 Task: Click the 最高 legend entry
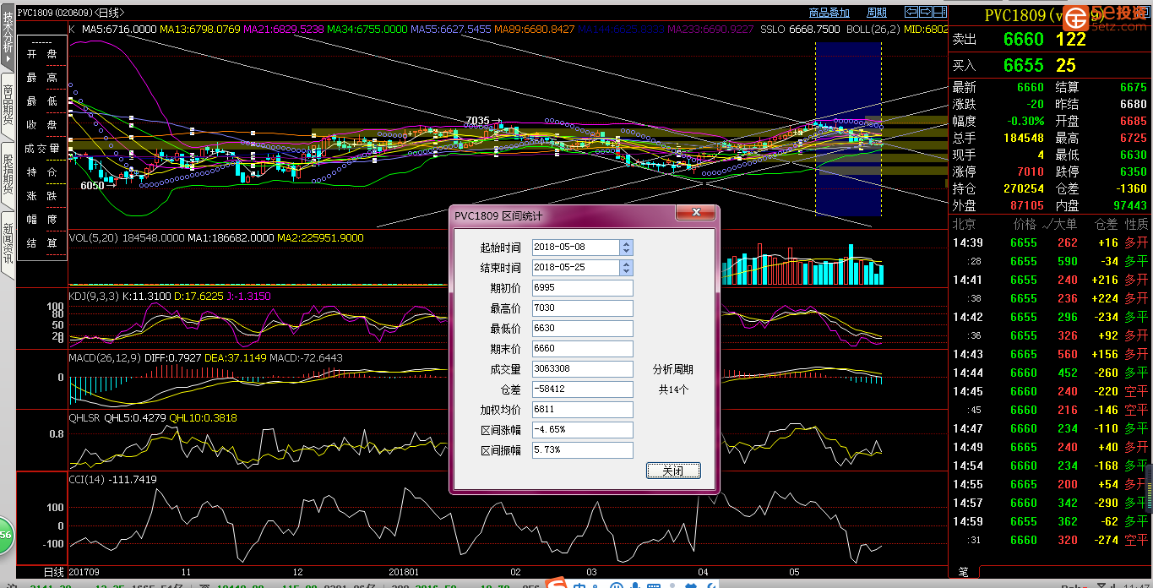tap(41, 78)
